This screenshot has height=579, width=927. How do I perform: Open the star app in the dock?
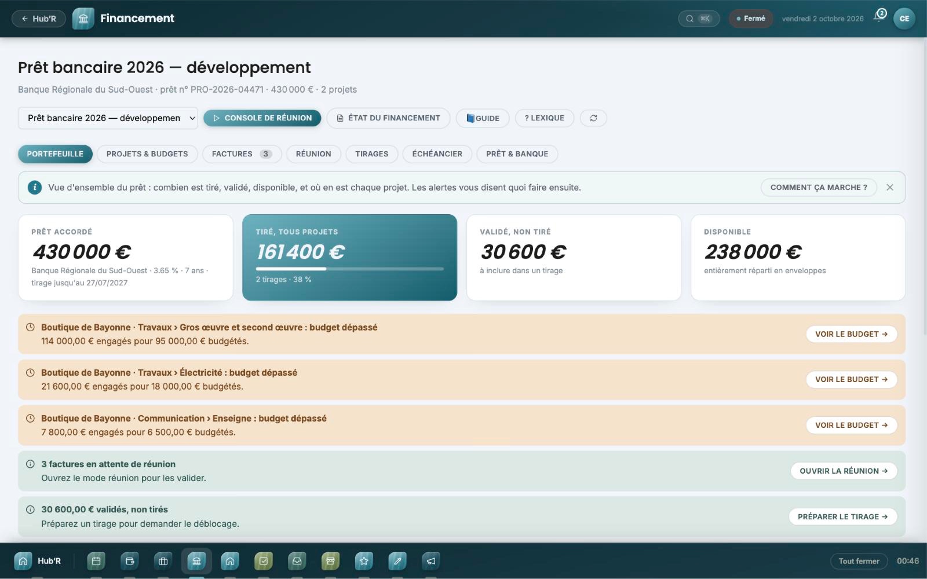coord(364,560)
